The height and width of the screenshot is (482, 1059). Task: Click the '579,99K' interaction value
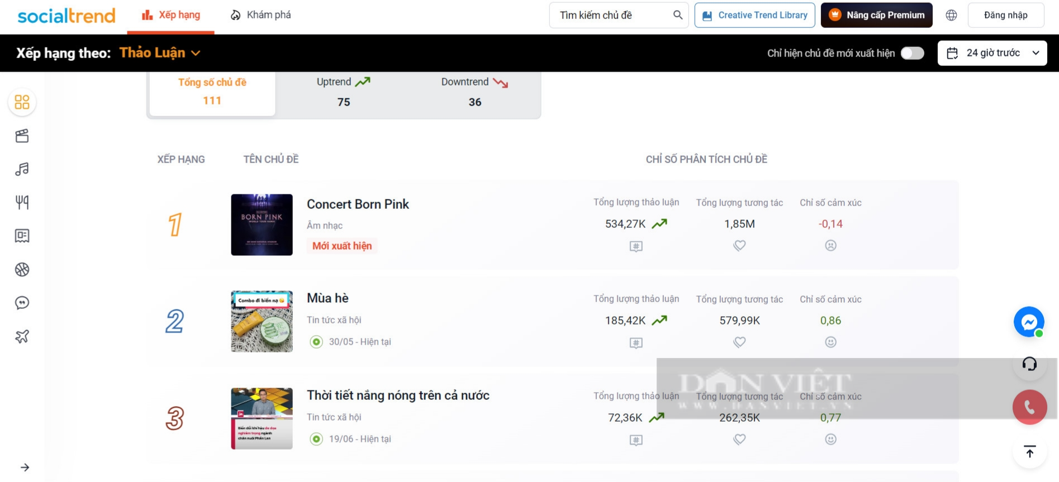739,321
